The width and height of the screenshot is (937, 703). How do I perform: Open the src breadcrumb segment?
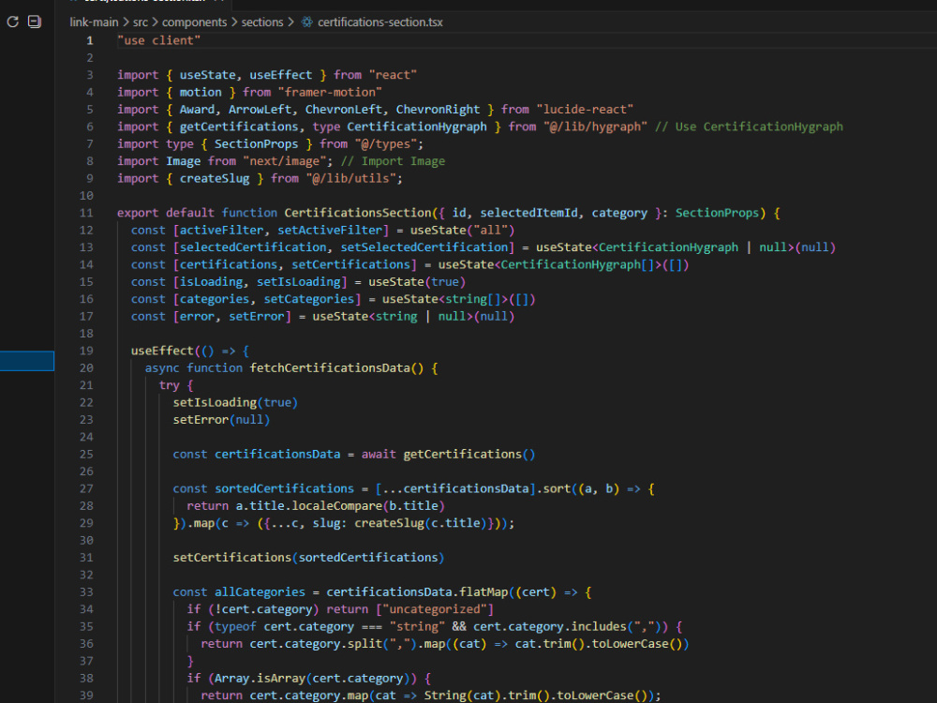pyautogui.click(x=141, y=22)
